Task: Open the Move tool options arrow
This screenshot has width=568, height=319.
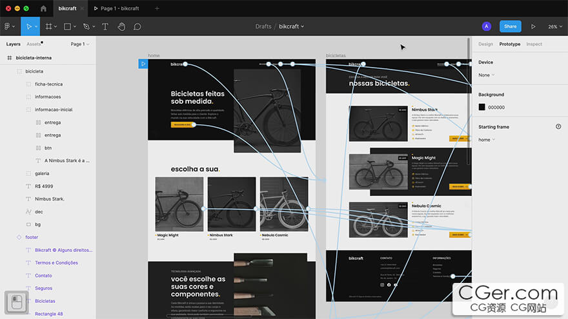Action: coord(36,27)
